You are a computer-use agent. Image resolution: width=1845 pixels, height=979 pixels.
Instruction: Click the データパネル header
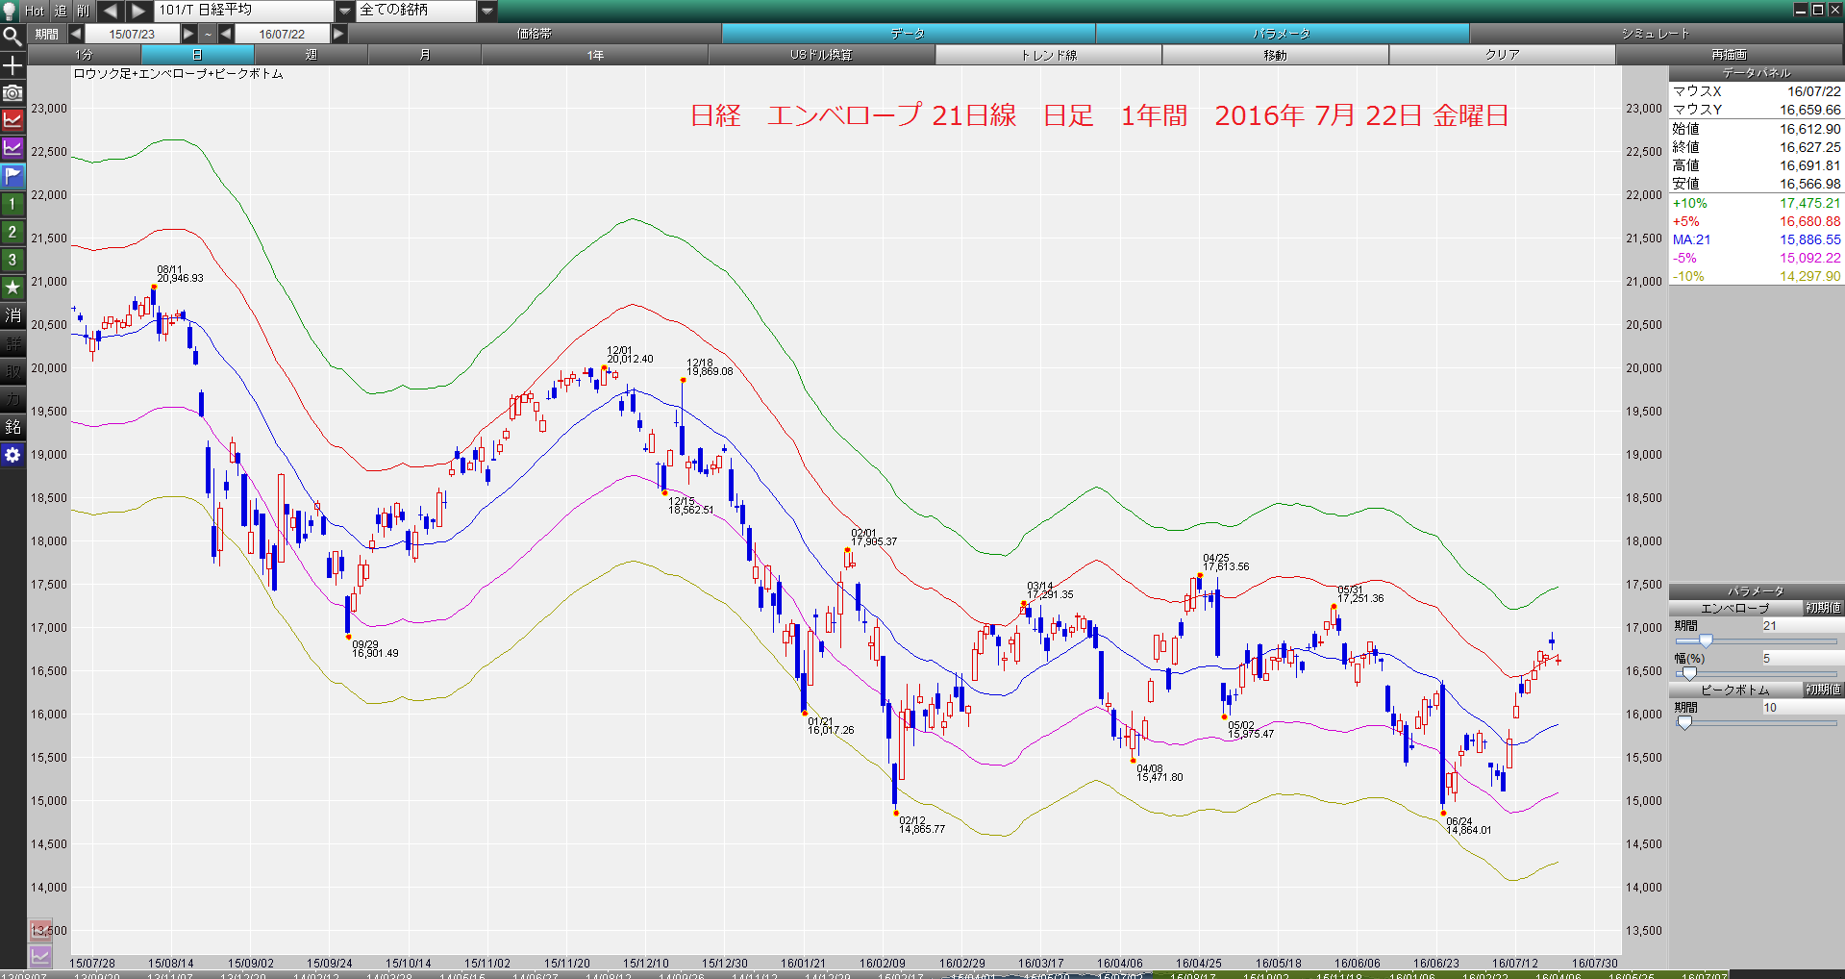1757,73
